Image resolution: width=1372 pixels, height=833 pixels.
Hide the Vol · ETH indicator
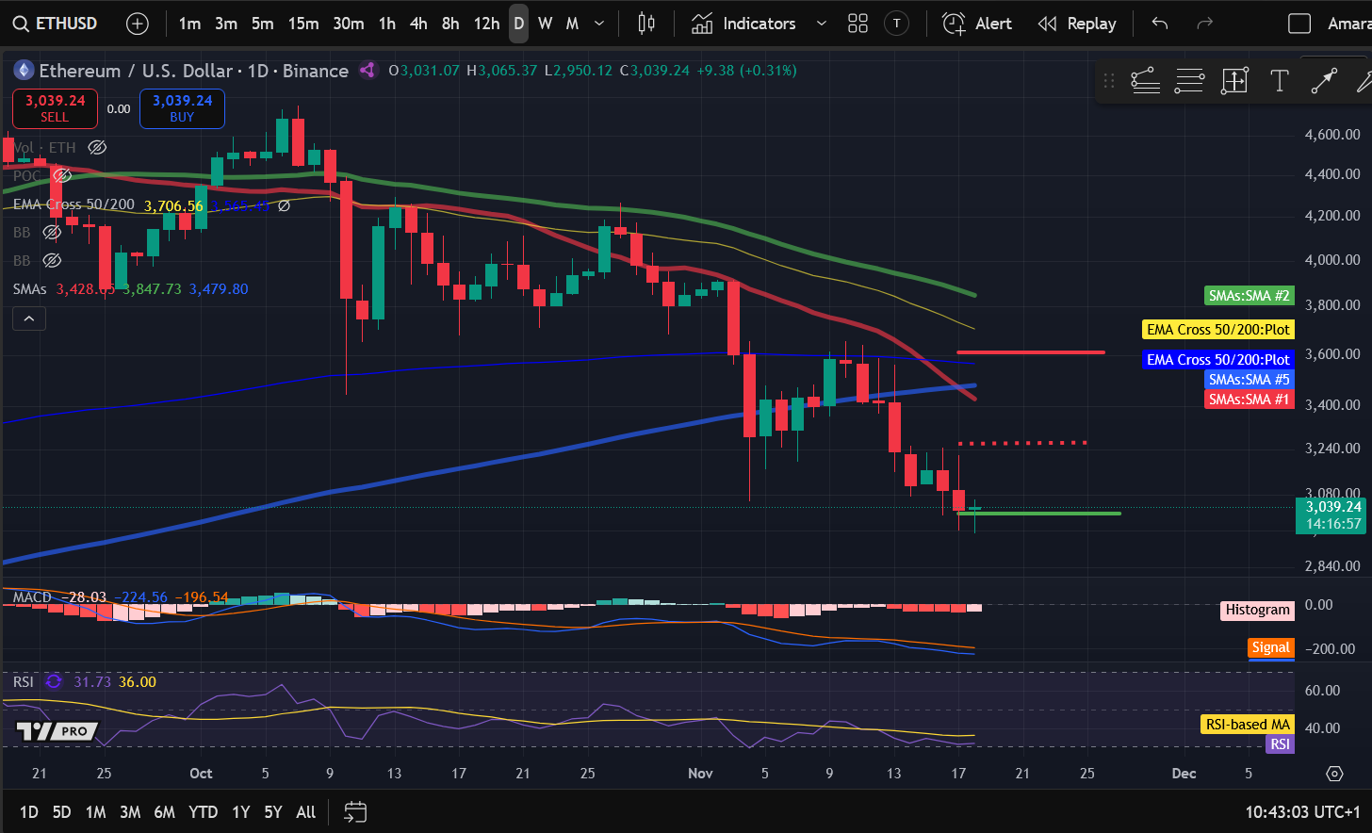coord(97,147)
